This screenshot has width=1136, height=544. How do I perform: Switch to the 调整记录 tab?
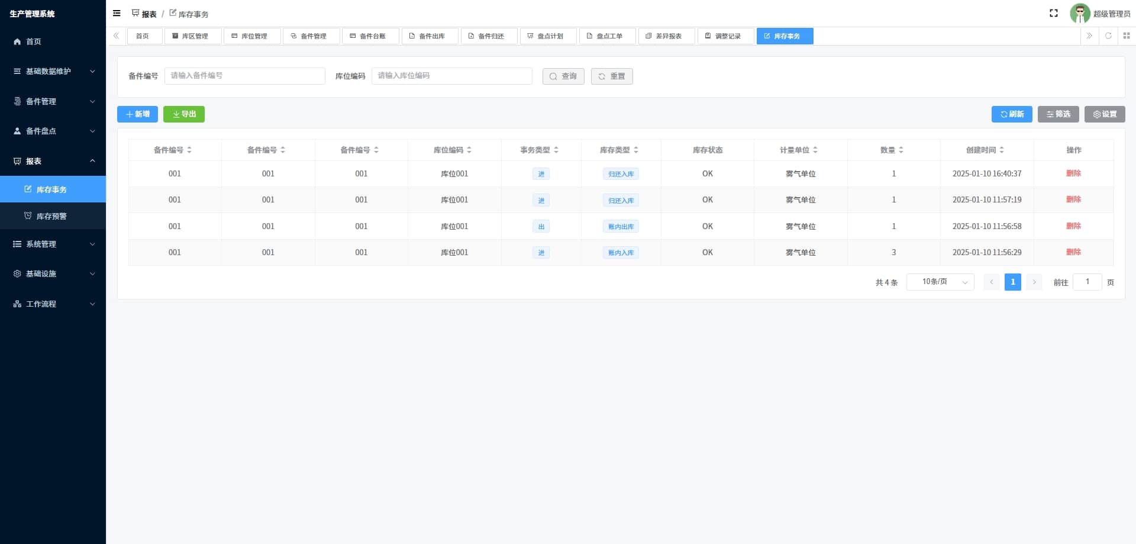point(725,36)
